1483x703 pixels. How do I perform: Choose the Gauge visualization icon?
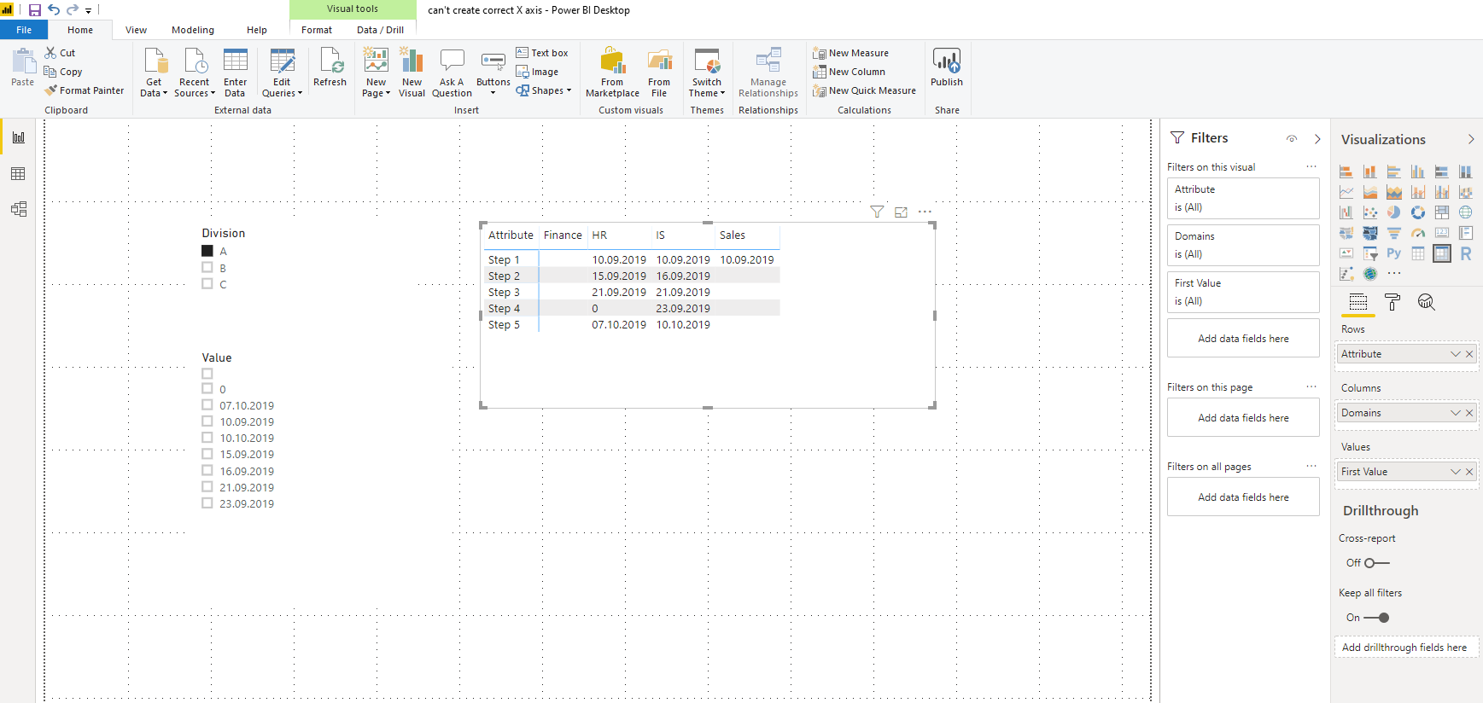pos(1417,233)
